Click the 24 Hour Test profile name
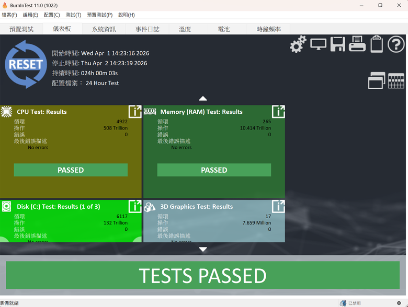The width and height of the screenshot is (408, 307). click(102, 83)
